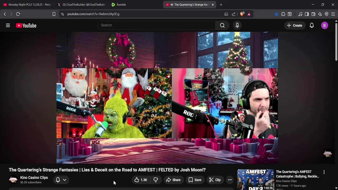Open options menu for suggested AMFEST video
The width and height of the screenshot is (338, 190).
(x=324, y=172)
